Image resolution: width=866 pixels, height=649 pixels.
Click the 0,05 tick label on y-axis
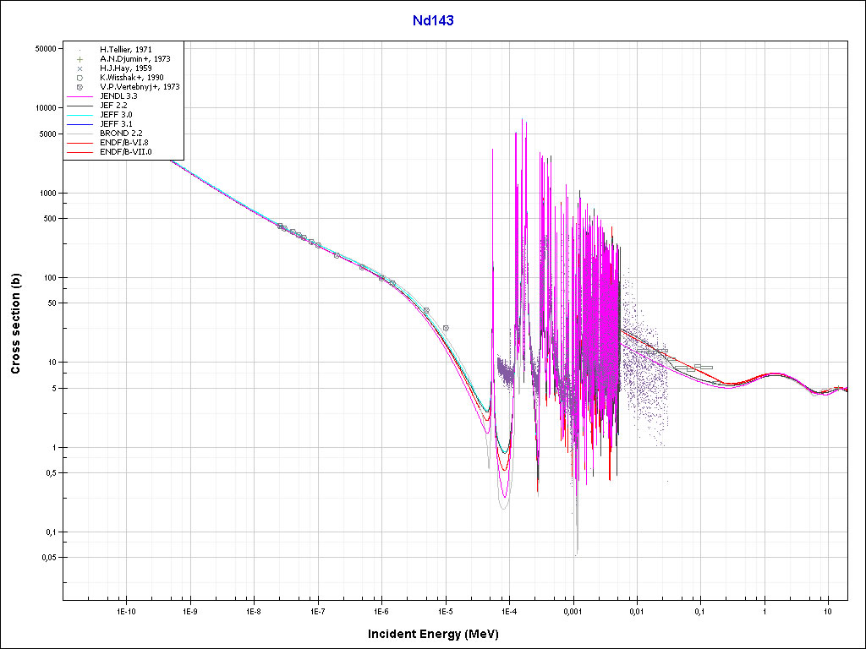(x=47, y=558)
